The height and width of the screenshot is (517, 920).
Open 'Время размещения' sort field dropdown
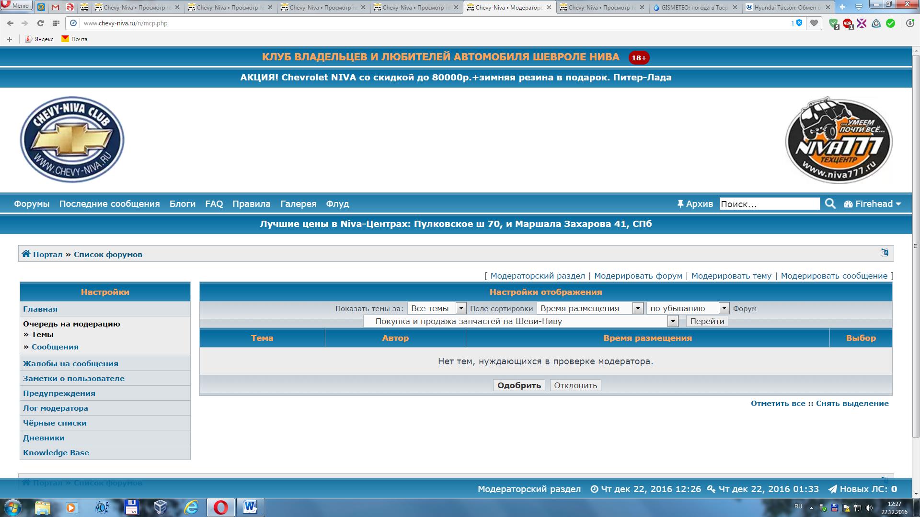pos(637,308)
